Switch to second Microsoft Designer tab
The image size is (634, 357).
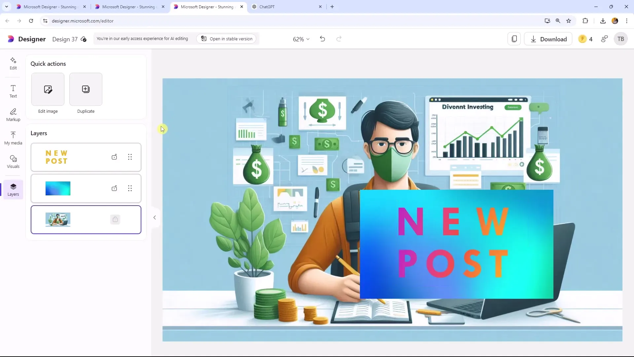129,7
